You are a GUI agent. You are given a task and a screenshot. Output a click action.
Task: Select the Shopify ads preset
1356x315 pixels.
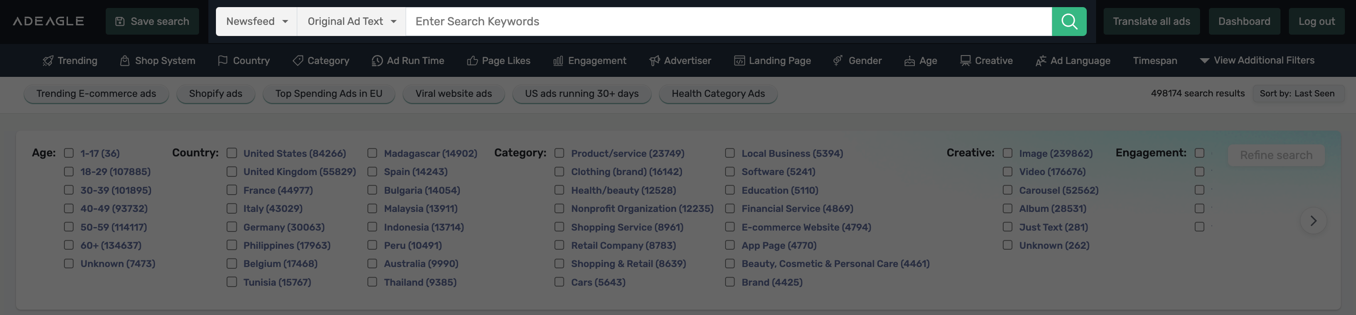coord(216,94)
